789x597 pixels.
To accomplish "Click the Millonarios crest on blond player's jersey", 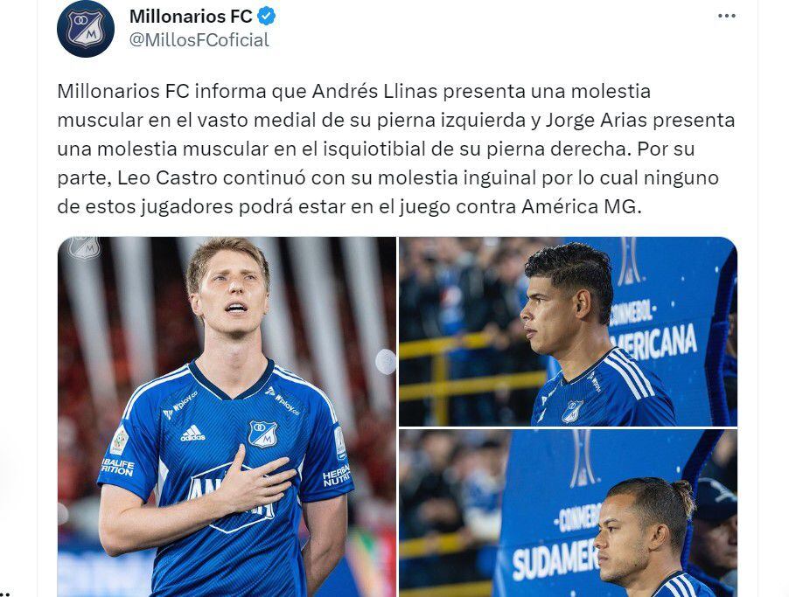I will click(x=262, y=434).
